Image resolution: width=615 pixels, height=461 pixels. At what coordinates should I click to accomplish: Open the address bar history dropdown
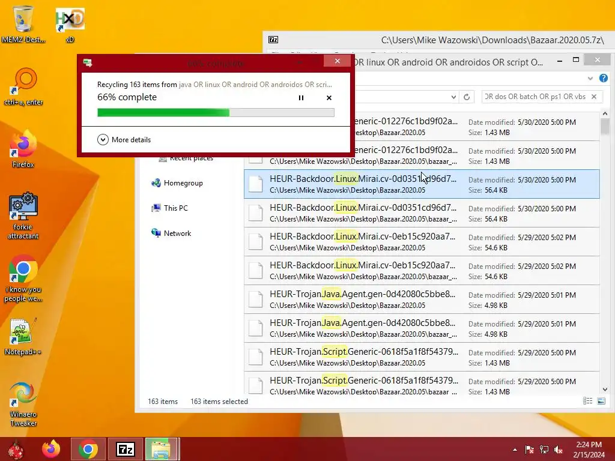(x=453, y=97)
